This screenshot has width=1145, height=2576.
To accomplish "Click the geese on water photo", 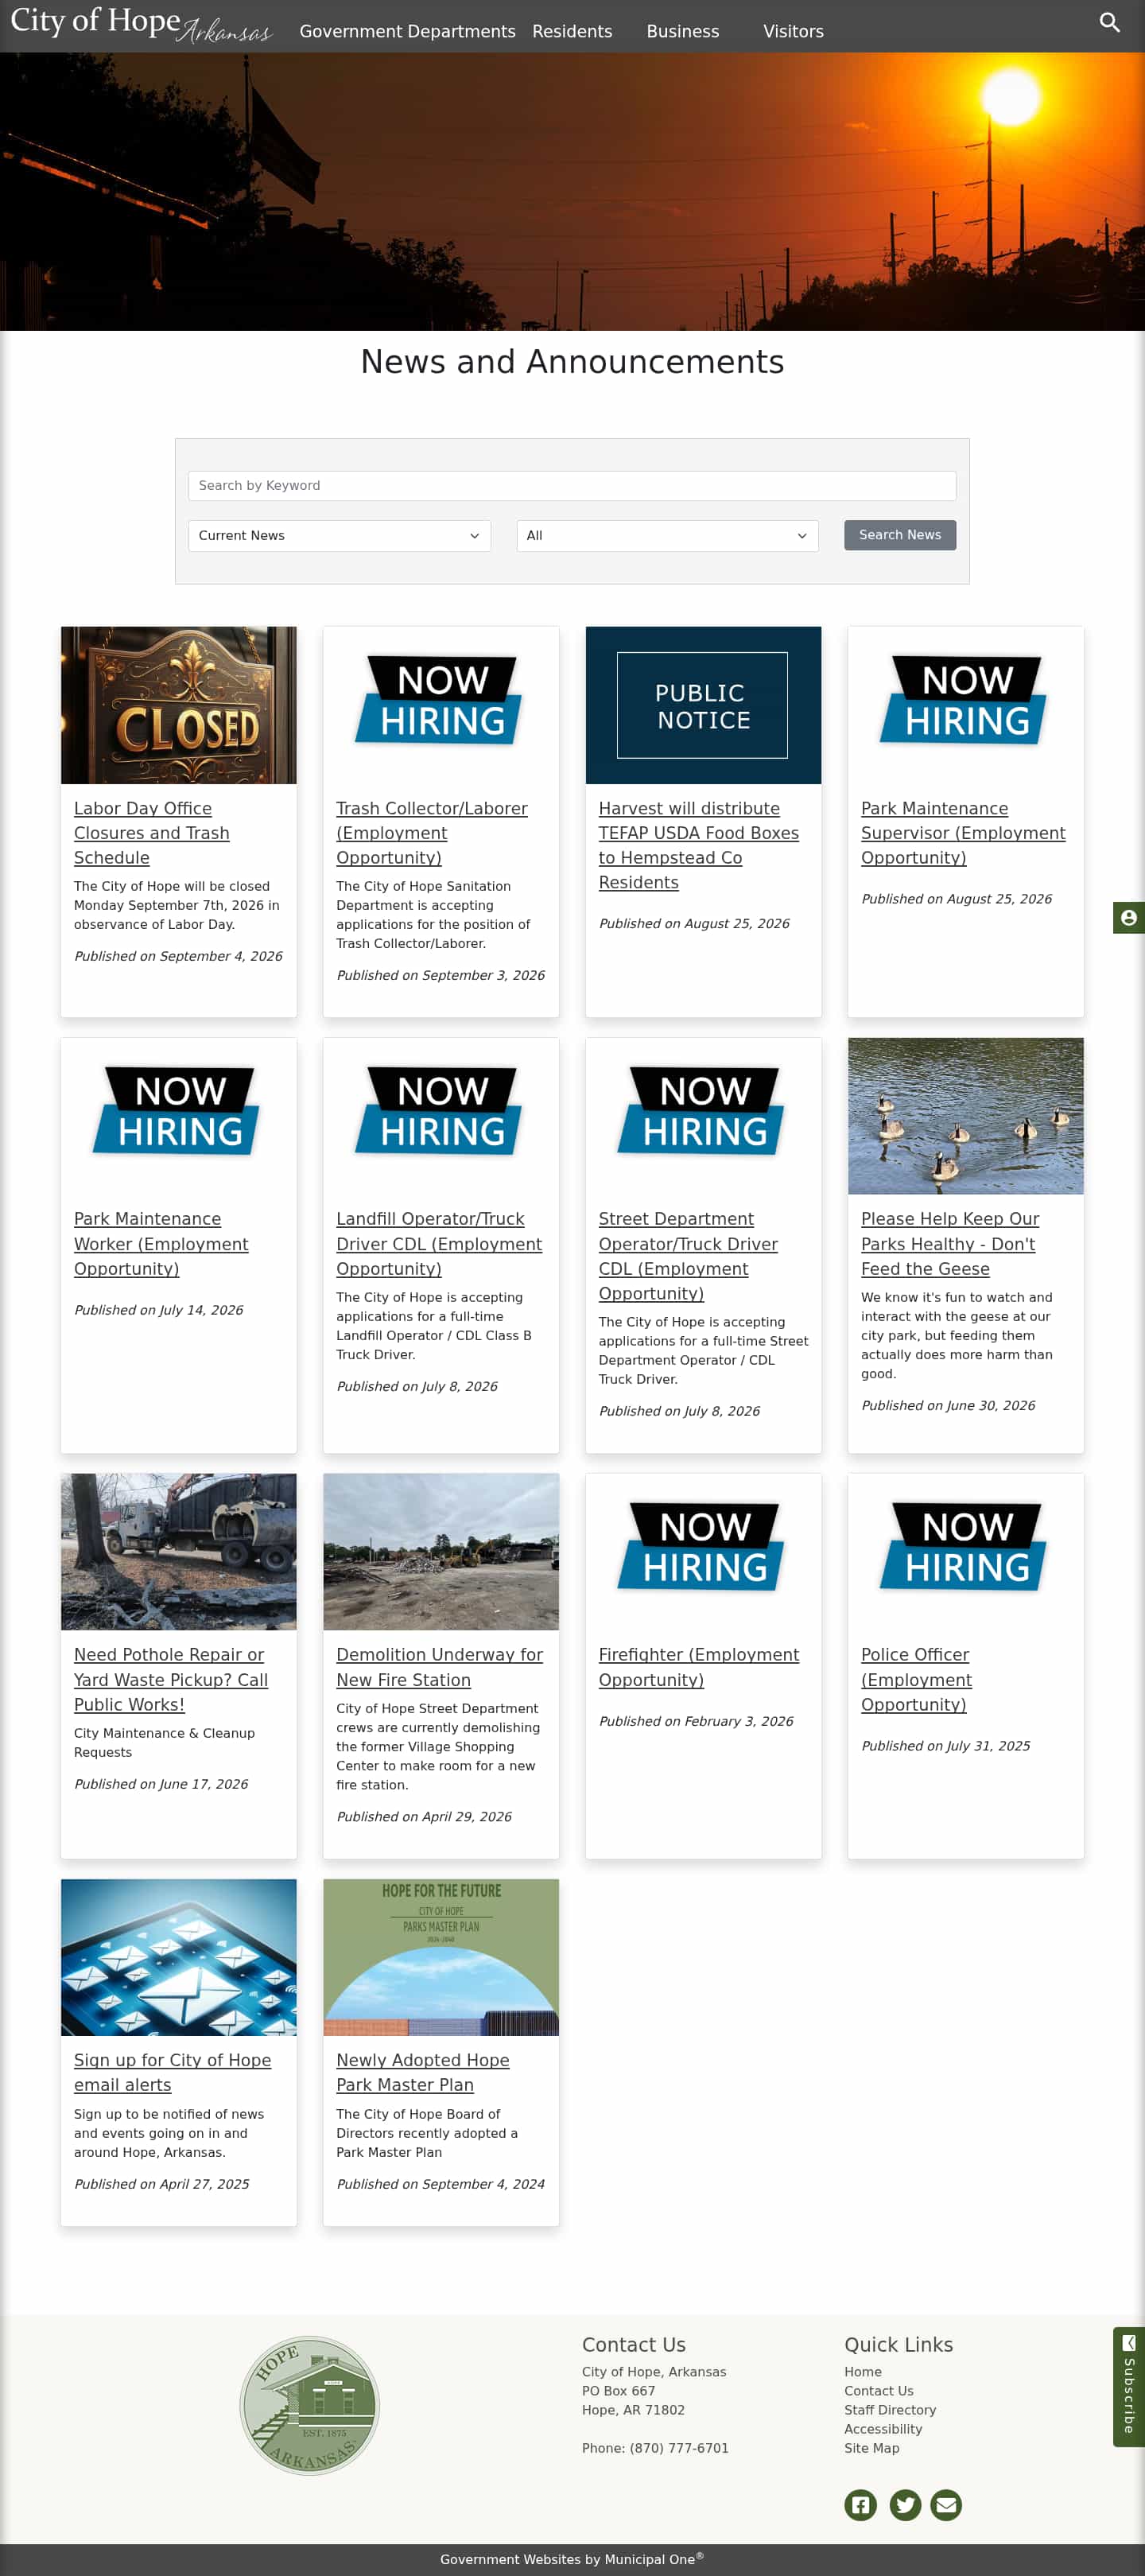I will click(x=965, y=1115).
